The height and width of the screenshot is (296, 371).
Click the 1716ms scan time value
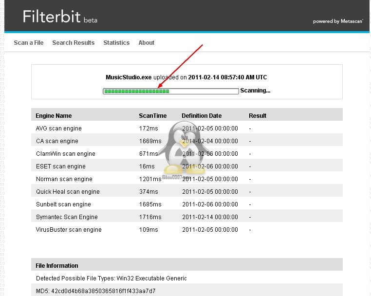click(x=150, y=217)
